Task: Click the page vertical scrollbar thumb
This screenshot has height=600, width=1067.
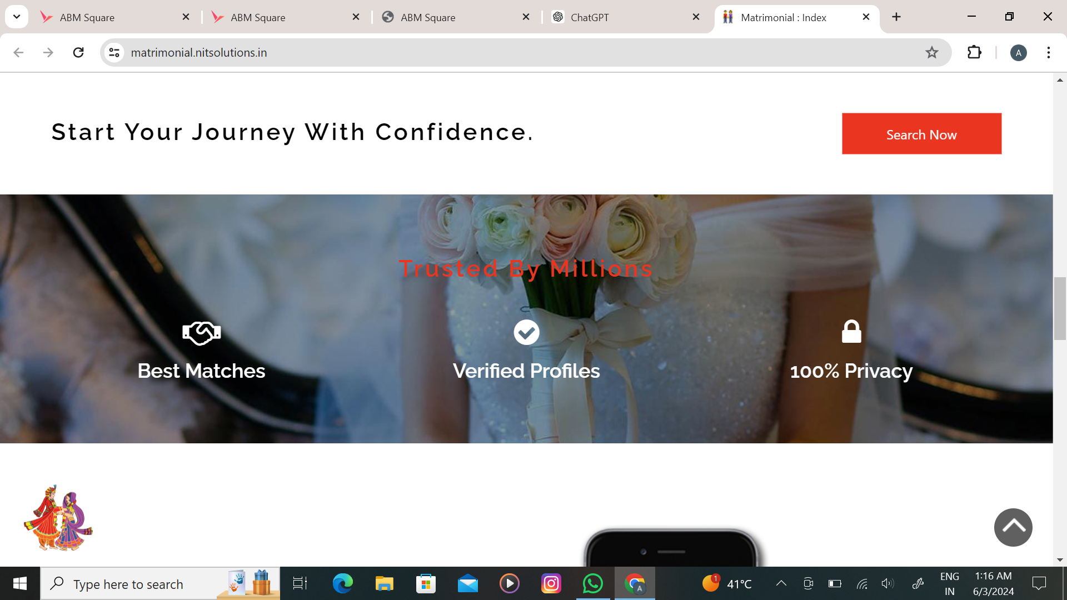Action: pyautogui.click(x=1059, y=308)
